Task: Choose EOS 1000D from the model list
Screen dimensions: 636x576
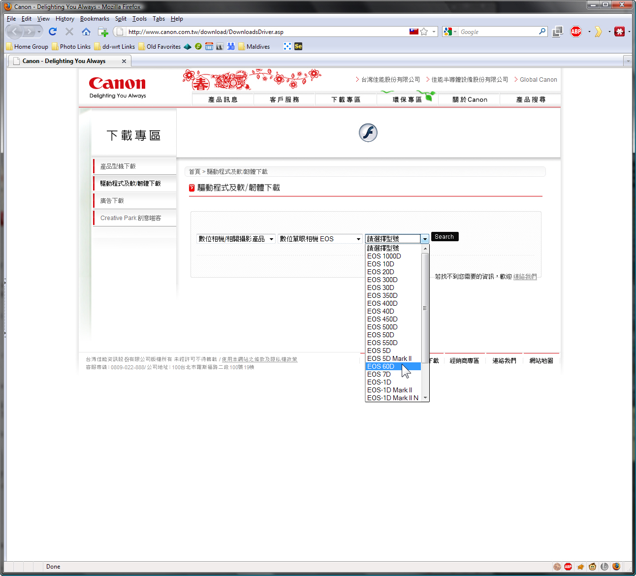Action: 393,256
